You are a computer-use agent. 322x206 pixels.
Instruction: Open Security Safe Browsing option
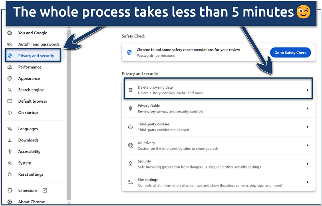click(219, 164)
